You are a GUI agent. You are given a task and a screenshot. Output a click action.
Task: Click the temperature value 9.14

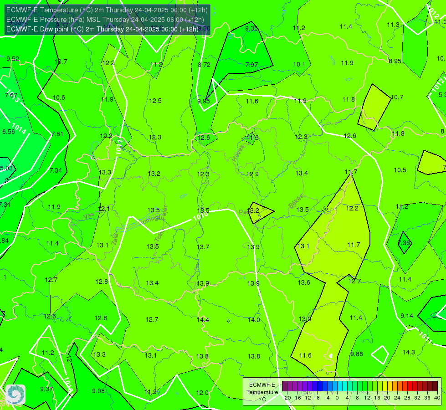click(x=407, y=316)
